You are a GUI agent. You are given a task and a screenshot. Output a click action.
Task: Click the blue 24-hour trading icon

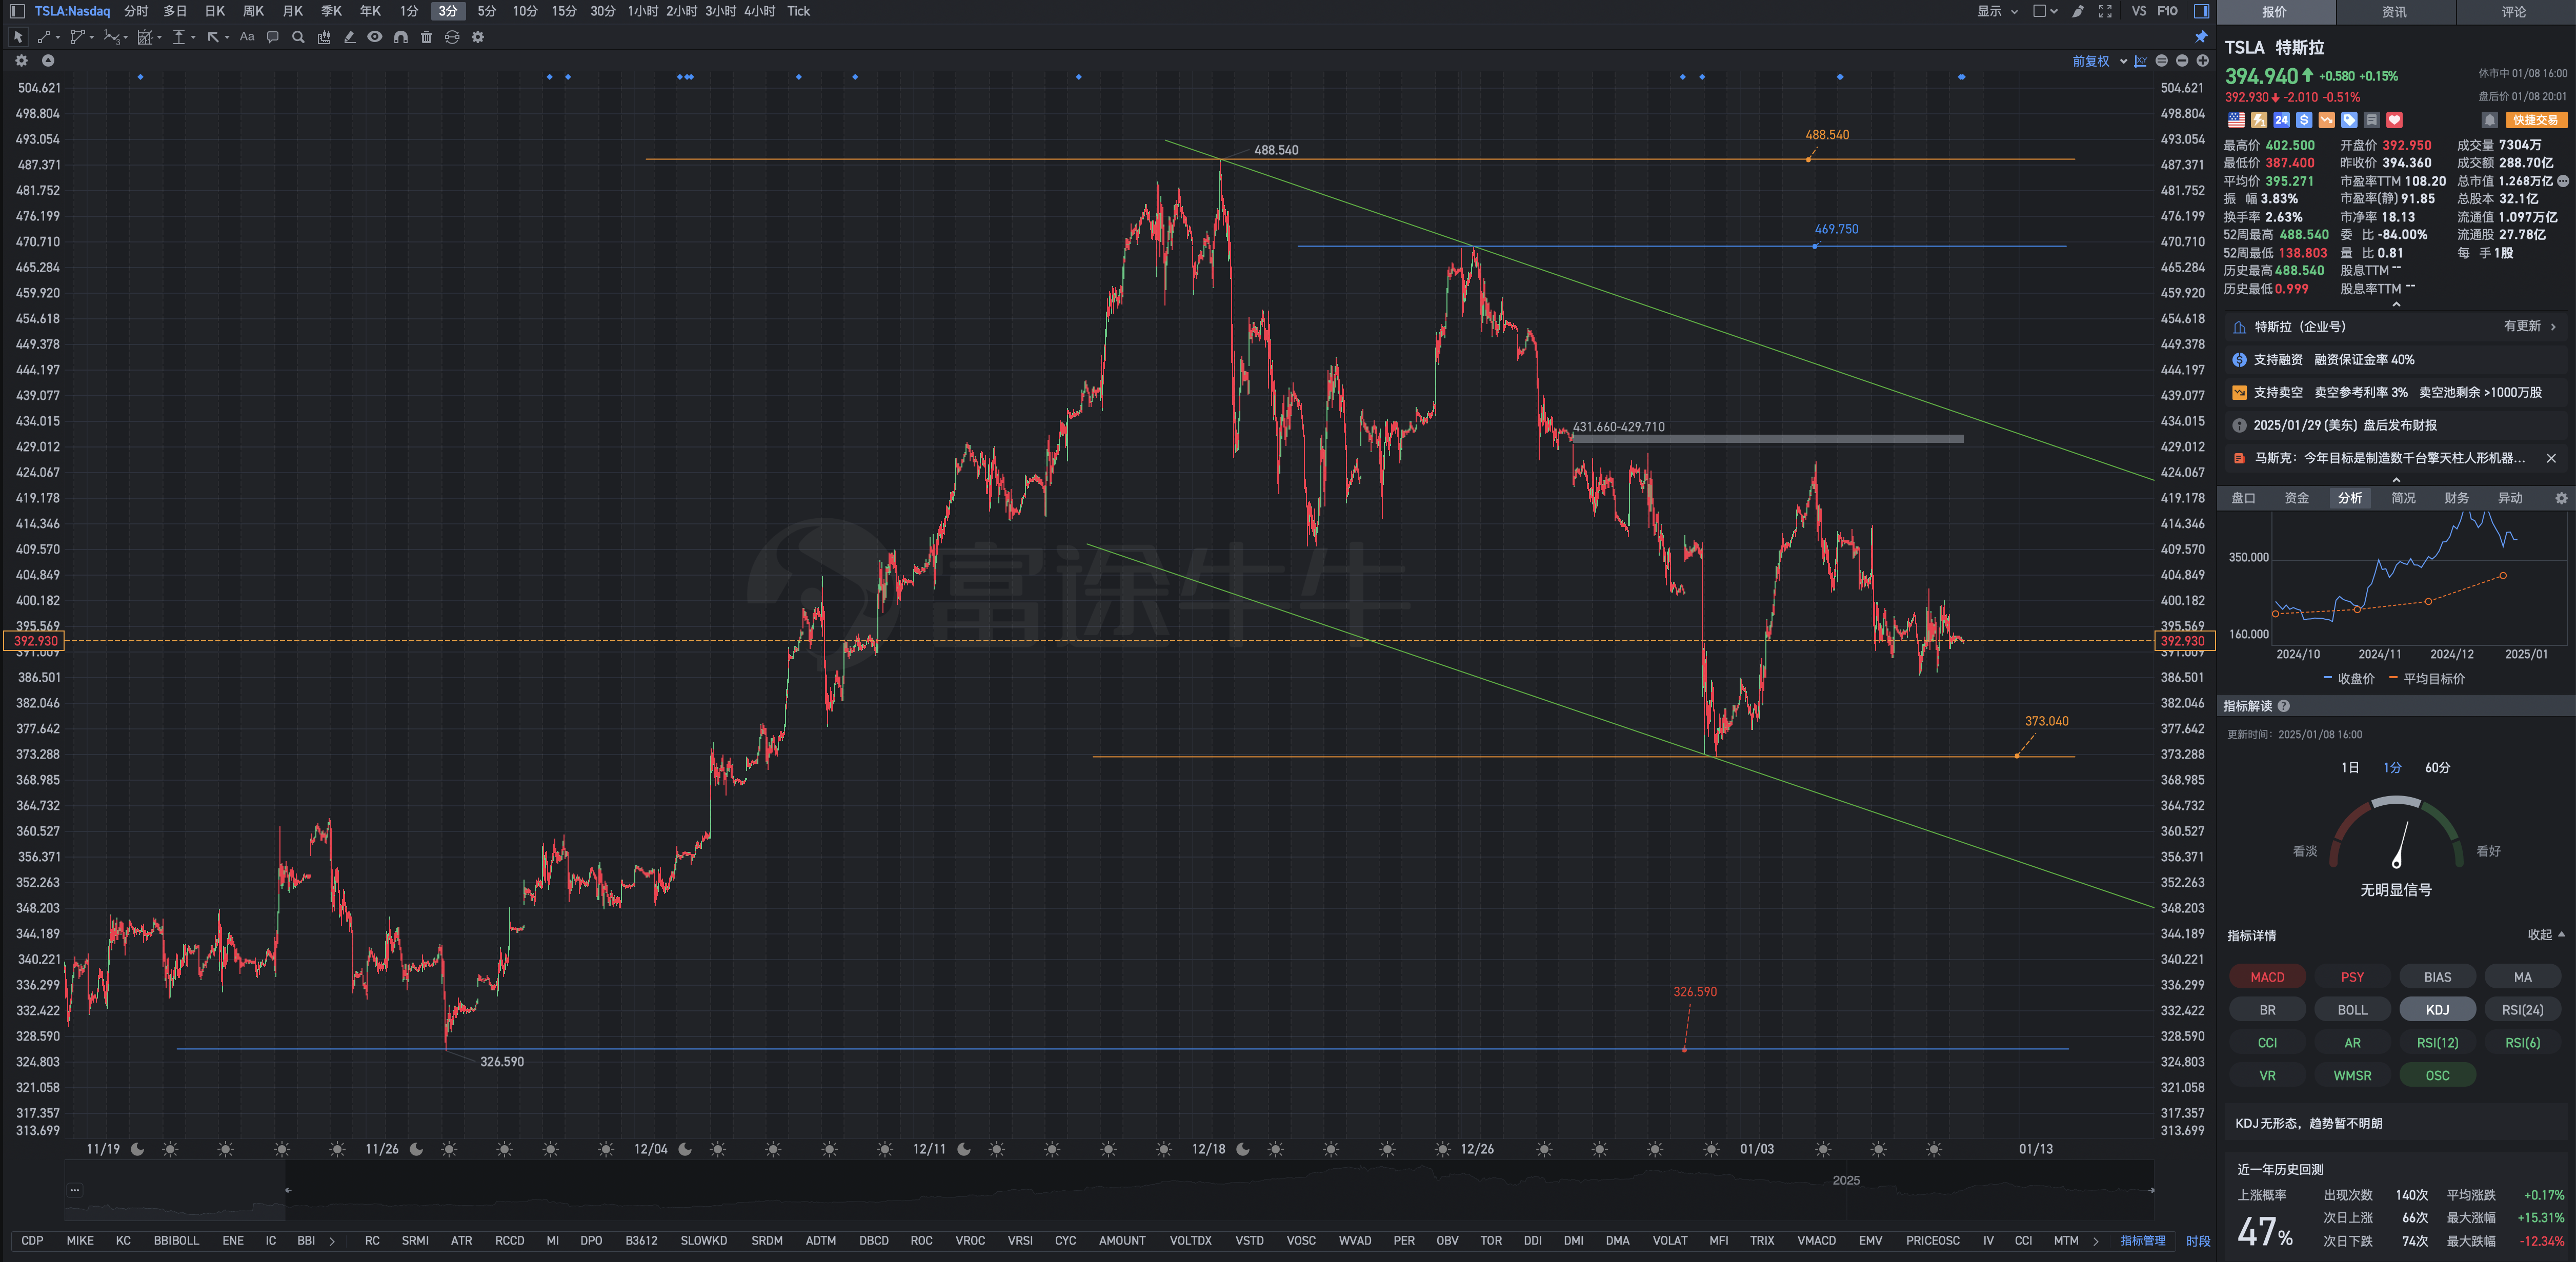pos(2281,120)
